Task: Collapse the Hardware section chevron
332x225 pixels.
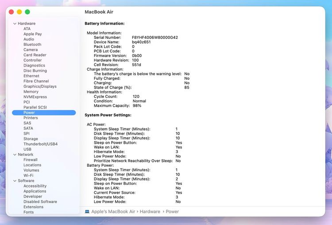Action: point(15,24)
